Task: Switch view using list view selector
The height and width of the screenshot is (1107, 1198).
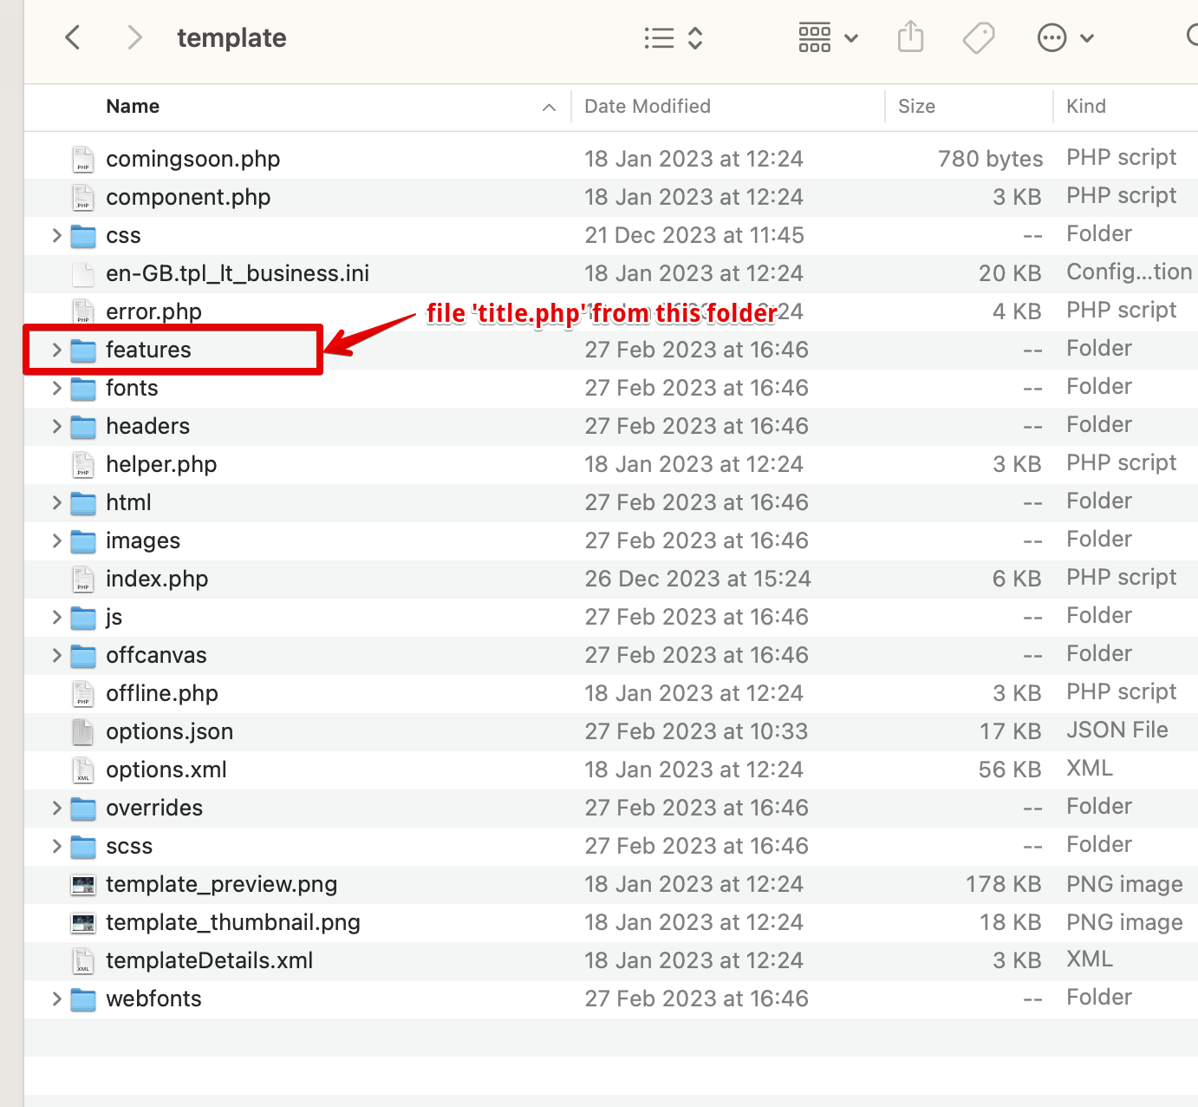Action: [673, 37]
